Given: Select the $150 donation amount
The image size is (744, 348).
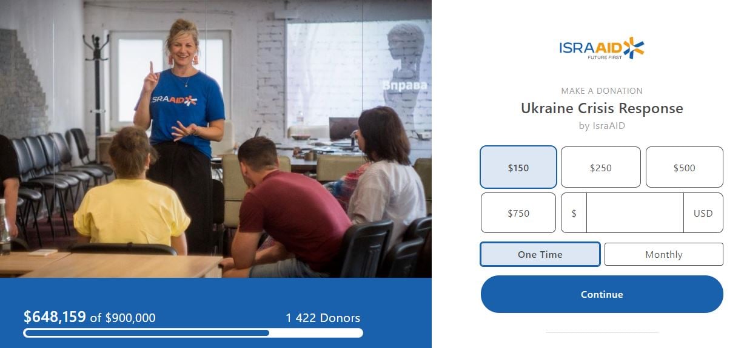Looking at the screenshot, I should 518,168.
